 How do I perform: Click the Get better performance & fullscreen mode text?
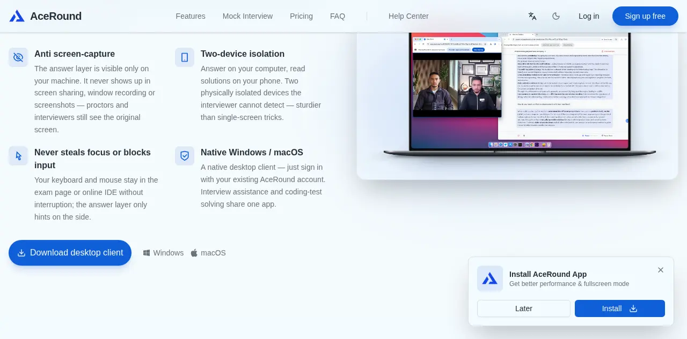(569, 284)
